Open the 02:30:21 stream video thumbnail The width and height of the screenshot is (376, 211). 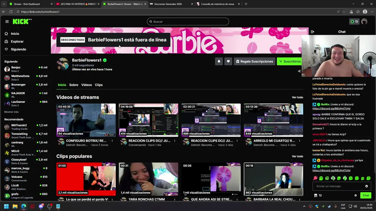(x=211, y=120)
